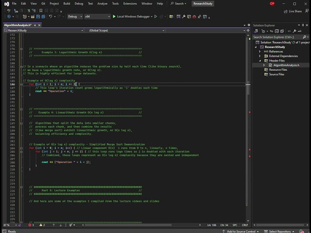Click the Feedback person icon at top right
Viewport: 311px width, 233px height.
(x=307, y=11)
